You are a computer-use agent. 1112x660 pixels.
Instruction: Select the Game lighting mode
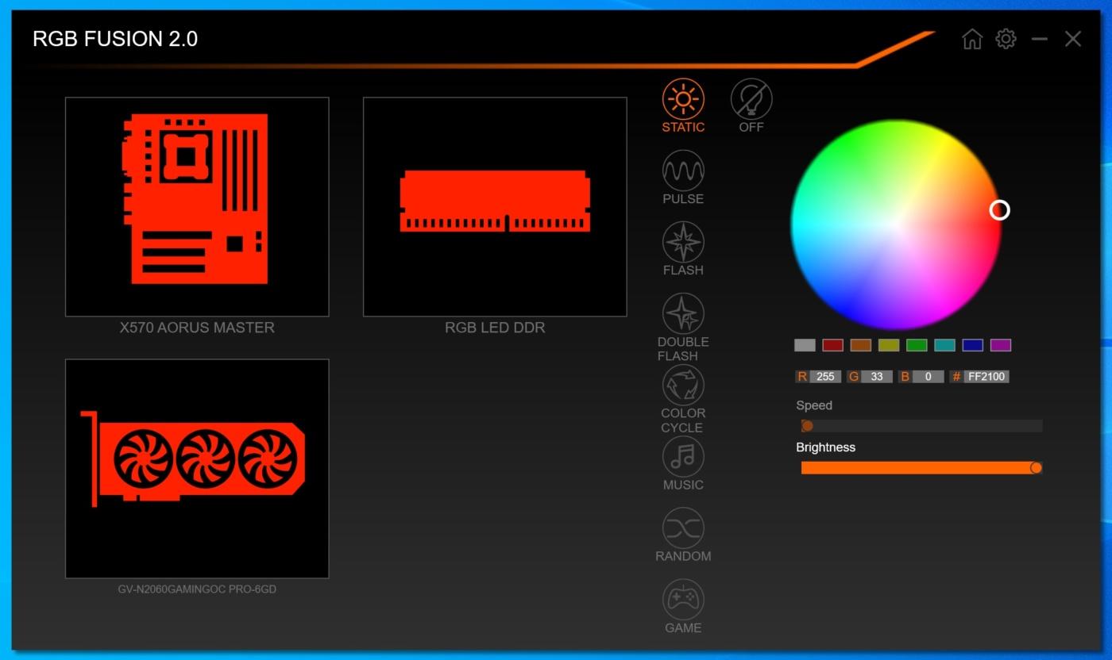pyautogui.click(x=683, y=599)
